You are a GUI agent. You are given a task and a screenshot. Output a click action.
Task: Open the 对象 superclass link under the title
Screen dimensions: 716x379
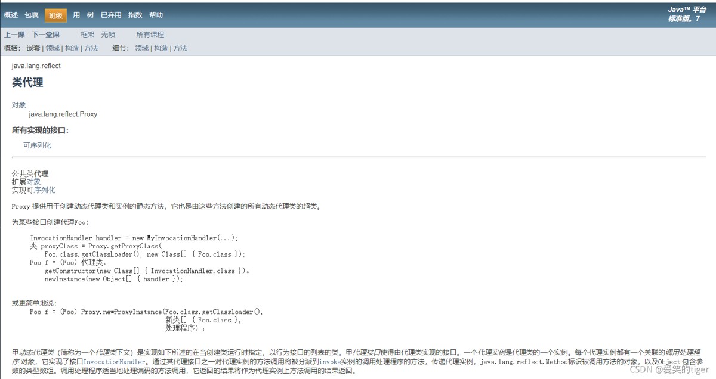[x=19, y=105]
